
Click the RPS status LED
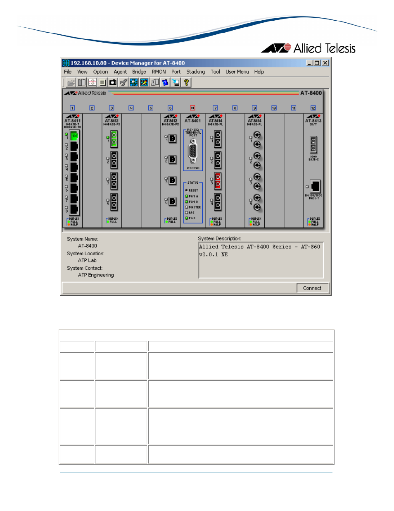pos(187,212)
